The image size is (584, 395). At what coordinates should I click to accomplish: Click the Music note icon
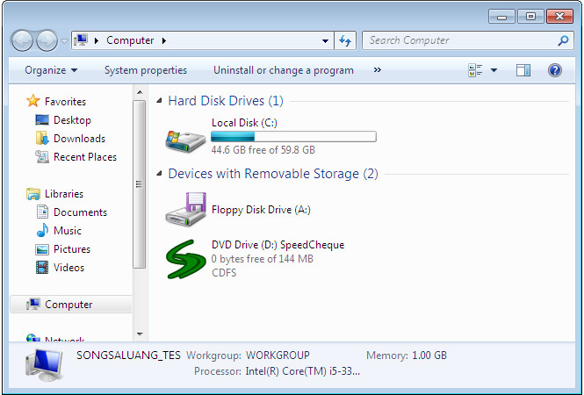click(x=42, y=230)
